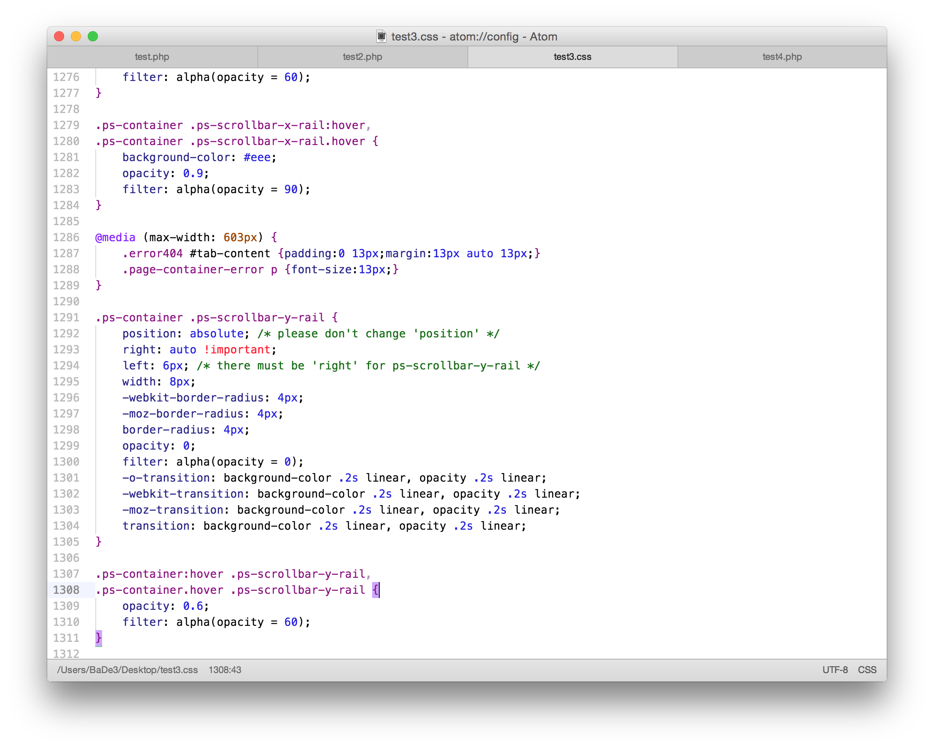Click line number 1305 in gutter
The height and width of the screenshot is (749, 934).
[x=66, y=542]
